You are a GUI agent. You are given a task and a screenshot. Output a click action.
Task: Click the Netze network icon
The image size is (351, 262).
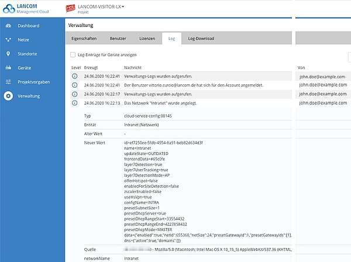click(x=8, y=40)
